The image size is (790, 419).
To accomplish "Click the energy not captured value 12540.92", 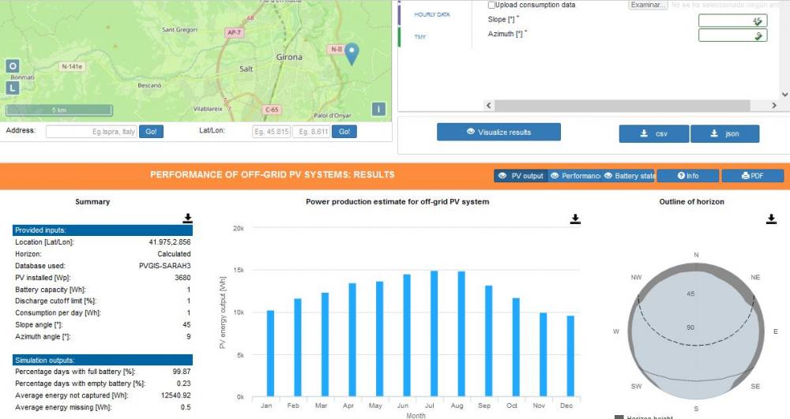I will point(176,395).
